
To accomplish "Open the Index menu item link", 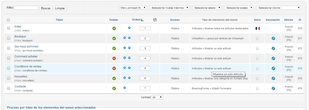I will click(18, 26).
